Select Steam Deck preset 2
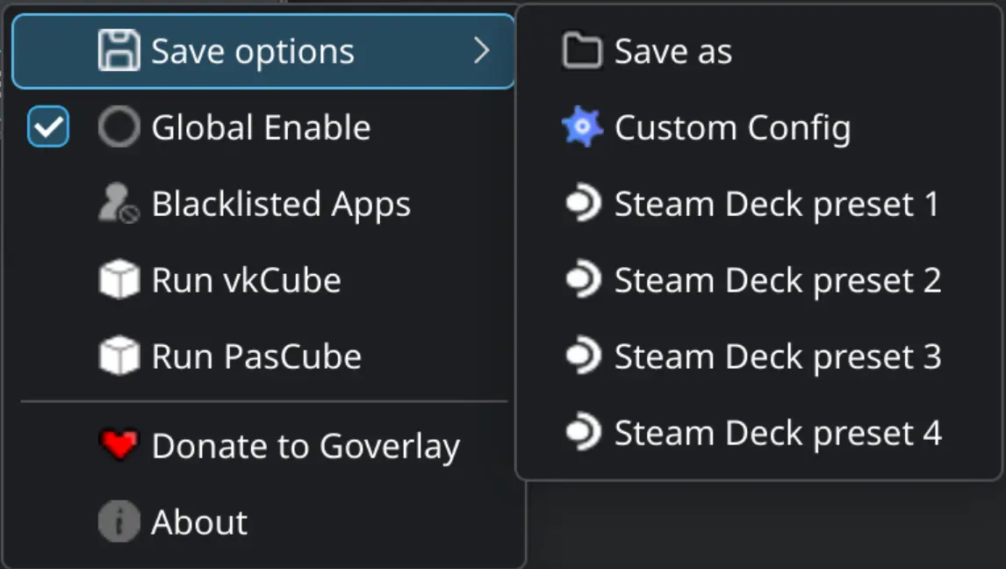This screenshot has width=1006, height=569. [x=777, y=281]
